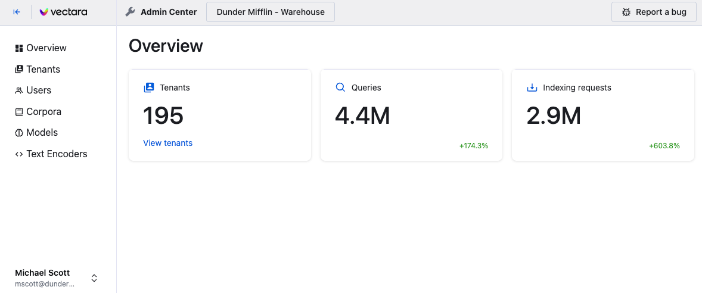Click the Models icon in sidebar
This screenshot has height=293, width=702.
(19, 133)
